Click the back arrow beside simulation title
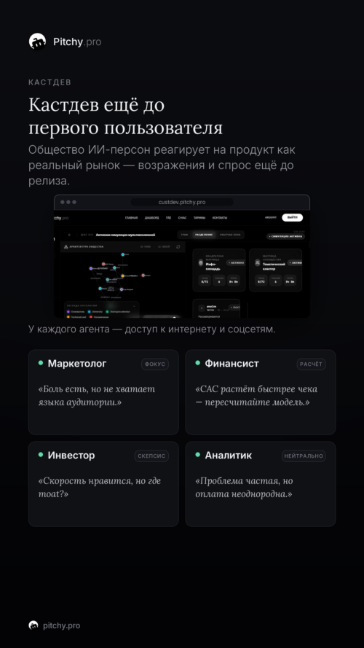 70,235
